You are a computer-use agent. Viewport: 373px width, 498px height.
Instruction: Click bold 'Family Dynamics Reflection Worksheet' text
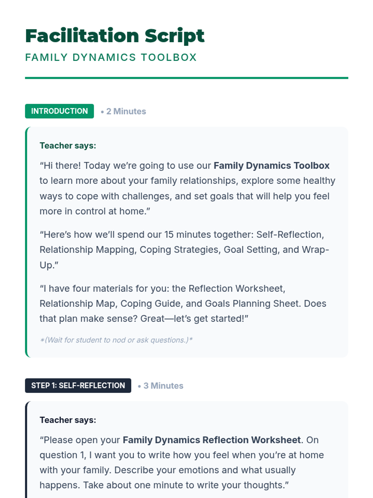tap(212, 440)
